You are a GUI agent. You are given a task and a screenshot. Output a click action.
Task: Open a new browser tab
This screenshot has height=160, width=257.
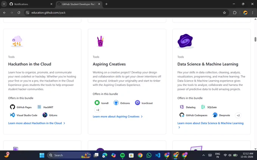tap(106, 4)
